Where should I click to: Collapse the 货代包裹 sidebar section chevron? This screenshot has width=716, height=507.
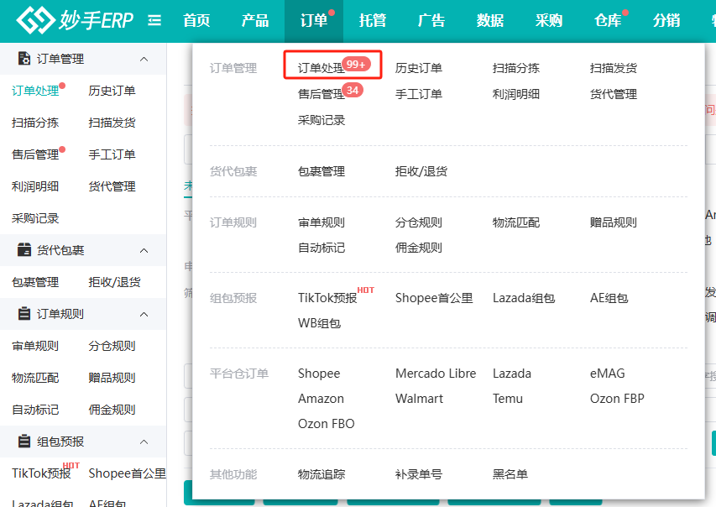[144, 250]
